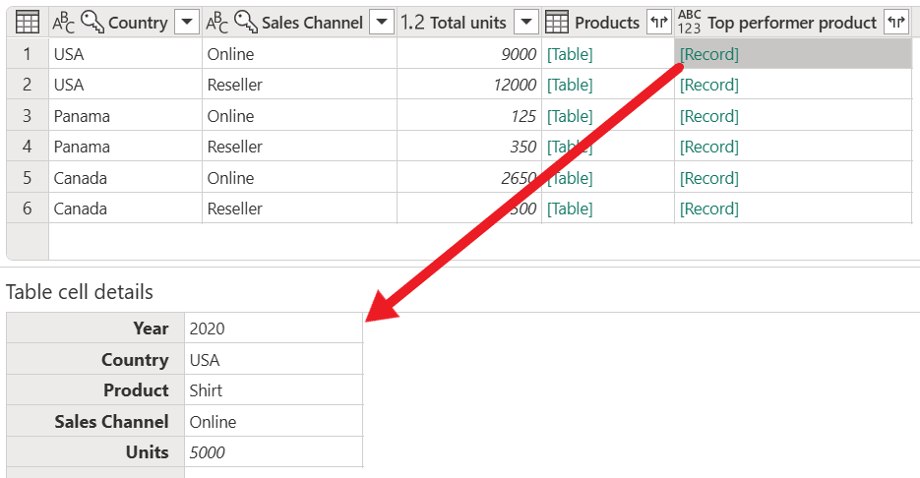Select the Panama cell in row 3

pyautogui.click(x=82, y=116)
